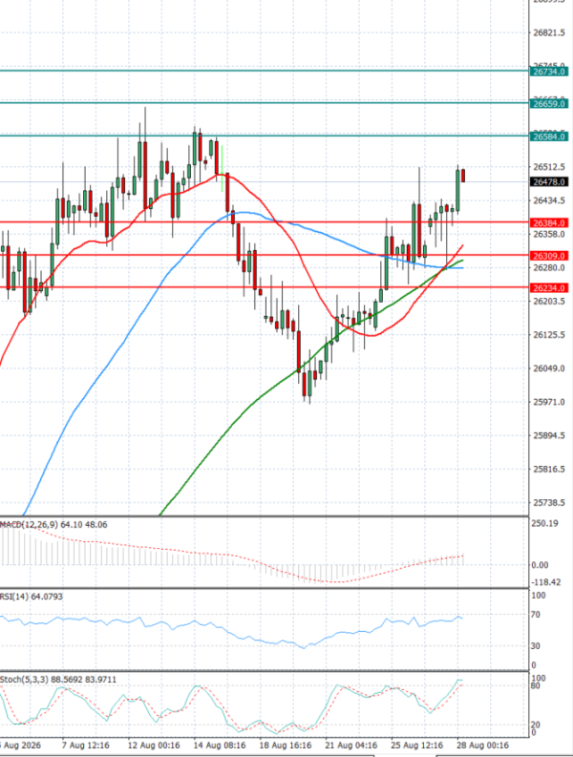573x757 pixels.
Task: Click the MACD scale value 250.19
Action: 544,523
